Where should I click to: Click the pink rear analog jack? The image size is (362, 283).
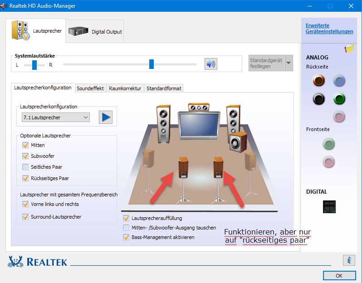[339, 117]
